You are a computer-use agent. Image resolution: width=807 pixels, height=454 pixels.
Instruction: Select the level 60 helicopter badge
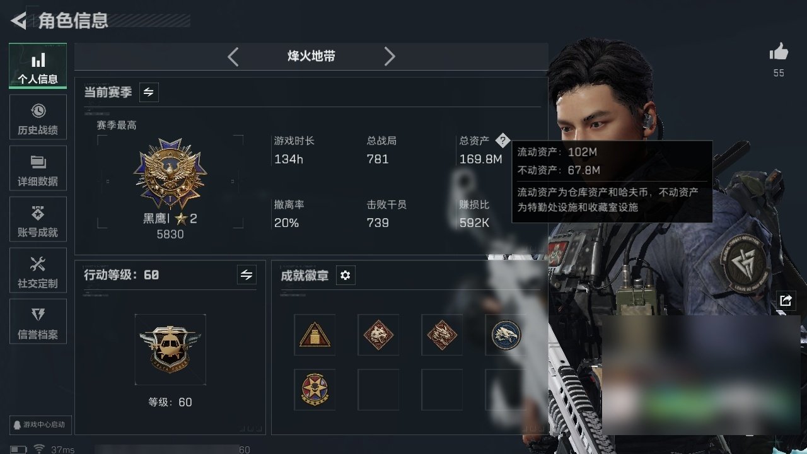(170, 350)
